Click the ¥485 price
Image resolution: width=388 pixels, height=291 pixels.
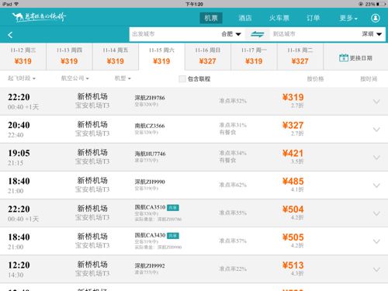point(293,181)
